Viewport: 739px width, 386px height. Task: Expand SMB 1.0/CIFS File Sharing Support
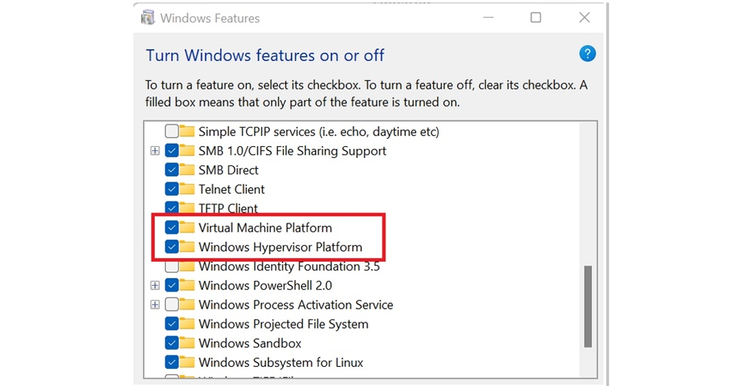[x=155, y=151]
